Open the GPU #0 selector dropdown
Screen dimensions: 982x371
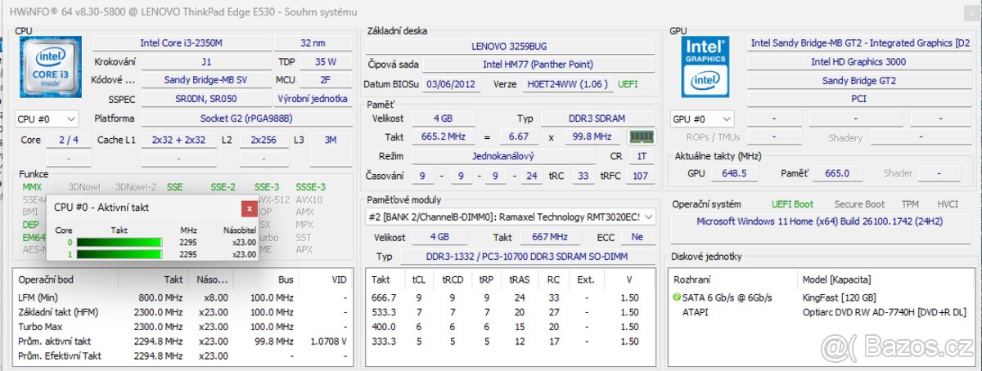[701, 119]
